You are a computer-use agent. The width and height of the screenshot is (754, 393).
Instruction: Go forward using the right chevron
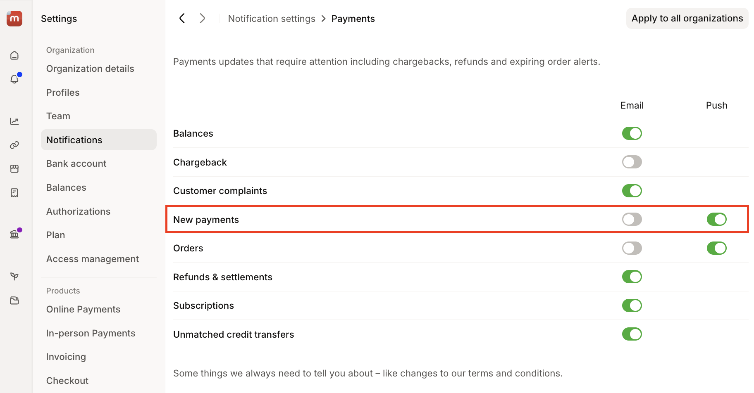[x=202, y=18]
